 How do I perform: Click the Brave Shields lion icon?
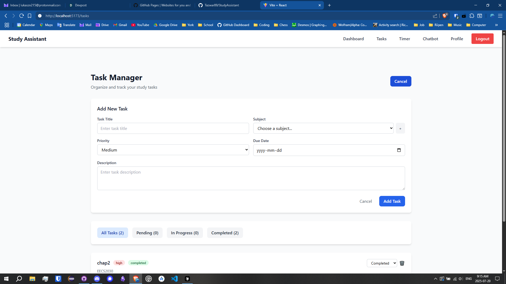click(445, 16)
